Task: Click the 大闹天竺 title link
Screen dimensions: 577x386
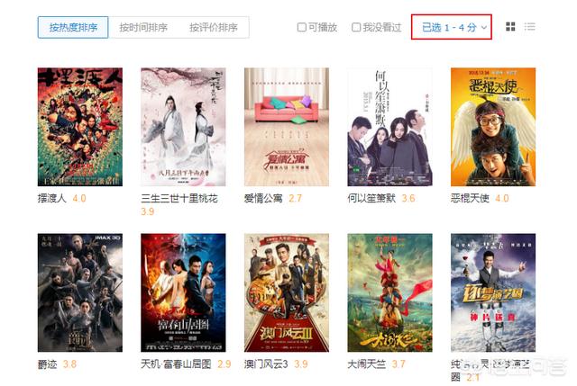Action: [367, 364]
